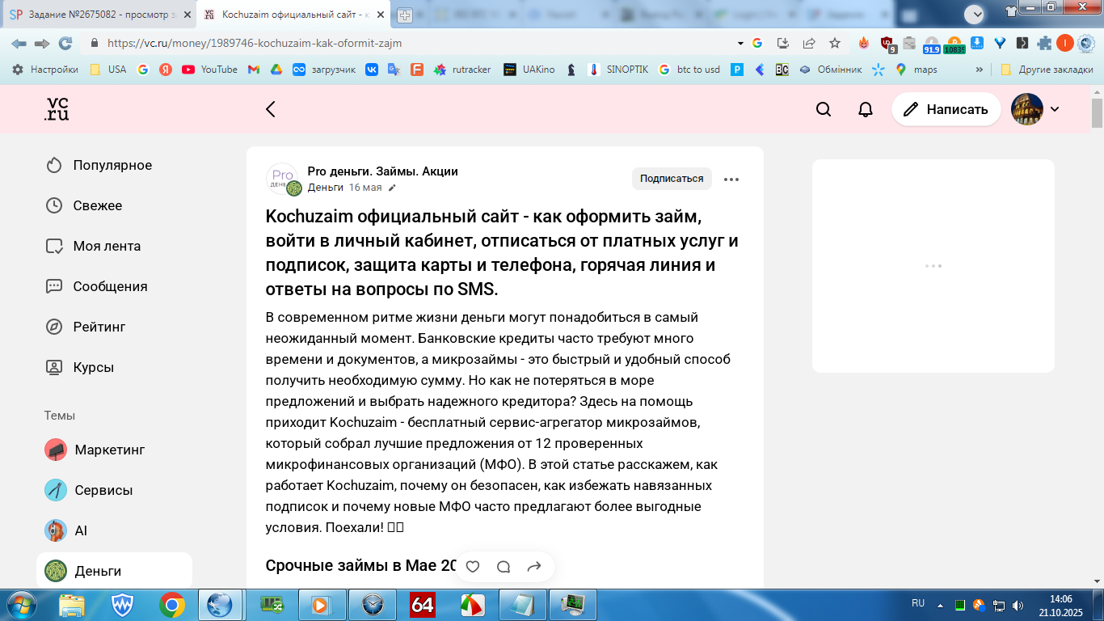
Task: Open the Pro деньги author avatar
Action: pos(282,179)
